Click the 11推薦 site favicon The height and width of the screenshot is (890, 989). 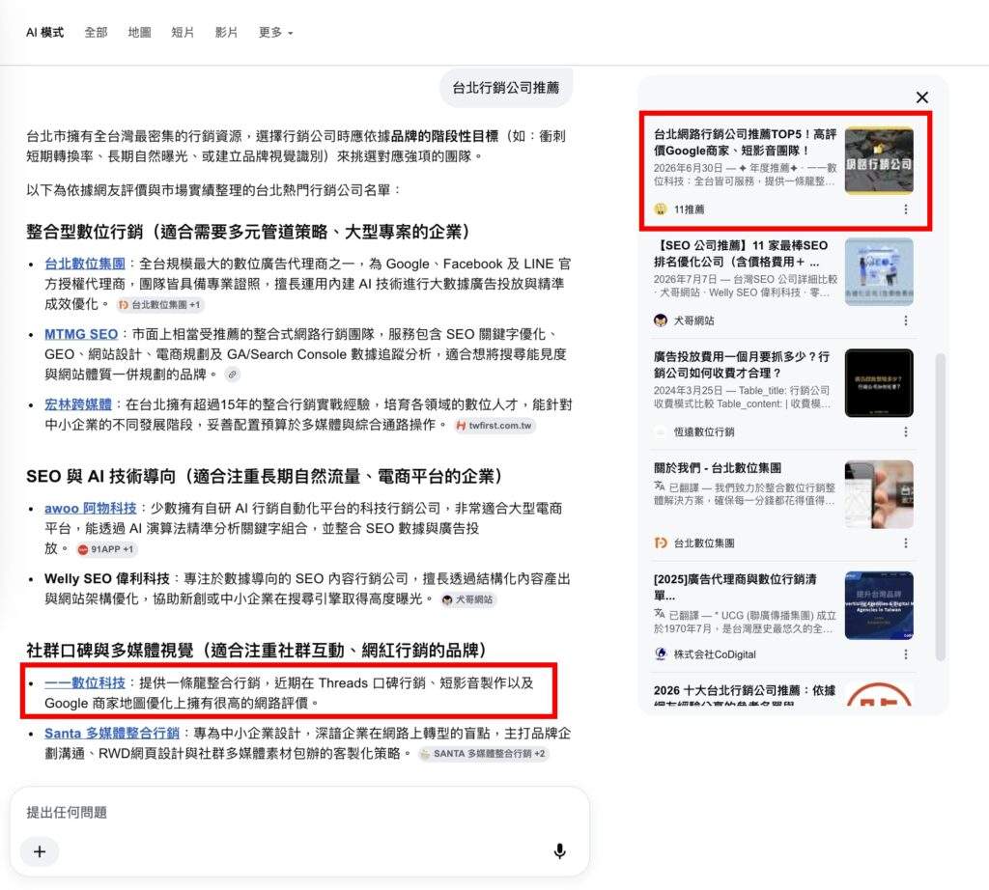pos(661,209)
